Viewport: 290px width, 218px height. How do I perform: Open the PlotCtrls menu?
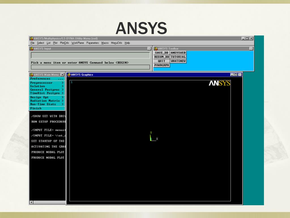[64, 43]
